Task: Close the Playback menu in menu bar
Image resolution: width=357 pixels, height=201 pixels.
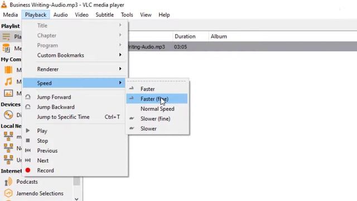Action: [x=36, y=15]
